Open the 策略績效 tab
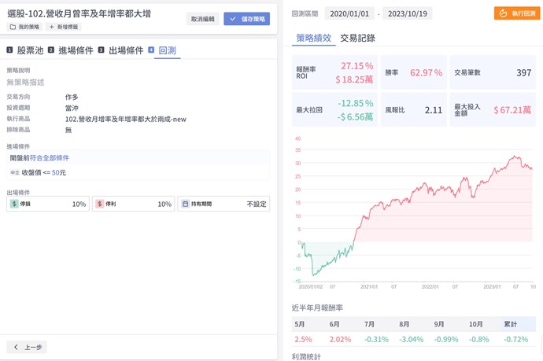Image resolution: width=543 pixels, height=361 pixels. (314, 38)
